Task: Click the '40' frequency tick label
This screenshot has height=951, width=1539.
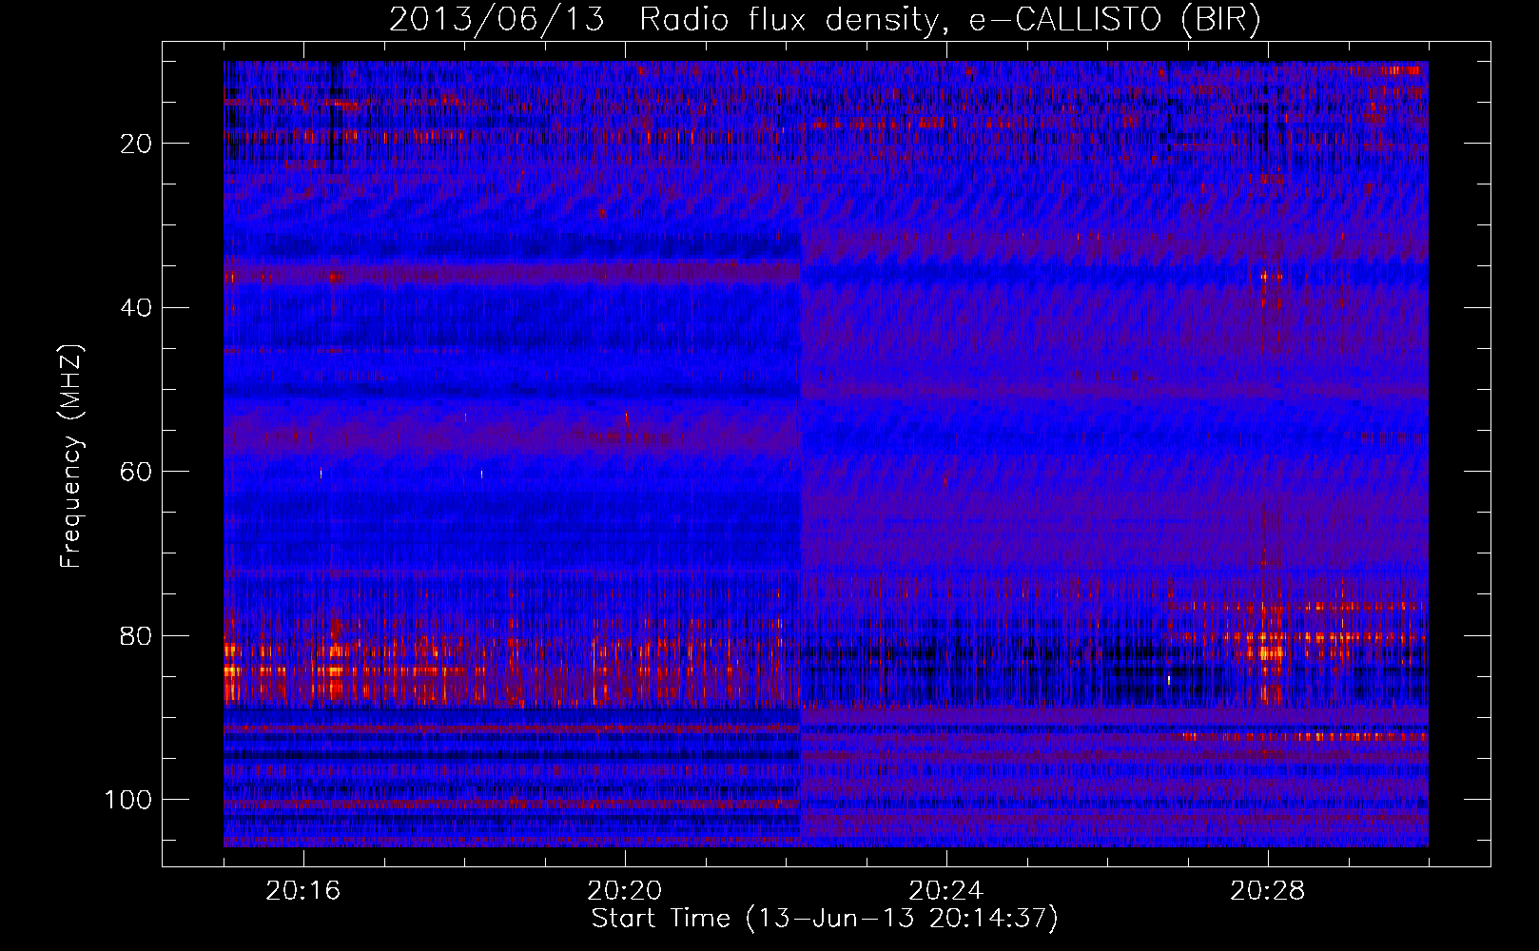Action: click(136, 308)
